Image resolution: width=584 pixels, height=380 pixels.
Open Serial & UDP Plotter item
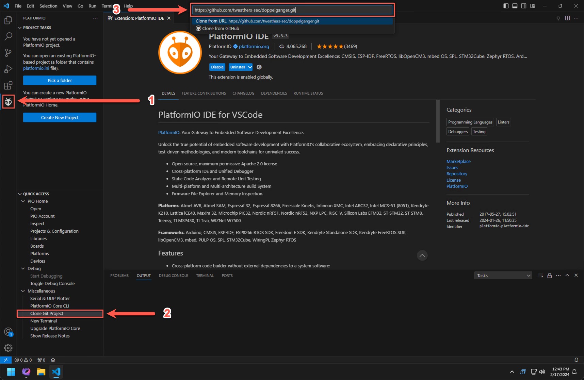coord(50,298)
